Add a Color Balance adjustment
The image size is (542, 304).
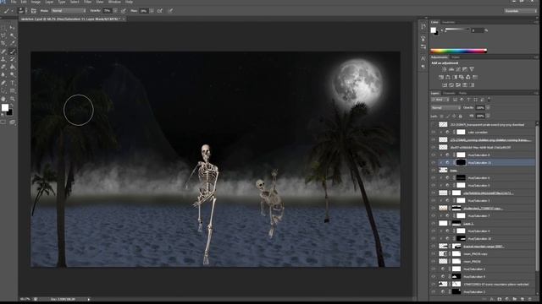448,77
